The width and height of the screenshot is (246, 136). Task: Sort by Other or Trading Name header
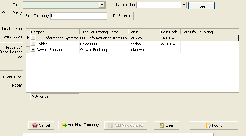(x=104, y=32)
